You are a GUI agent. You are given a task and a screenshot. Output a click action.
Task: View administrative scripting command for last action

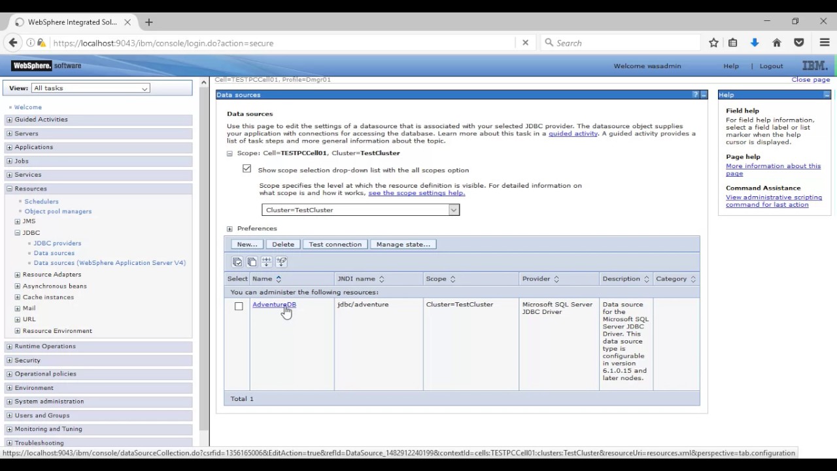pos(774,201)
